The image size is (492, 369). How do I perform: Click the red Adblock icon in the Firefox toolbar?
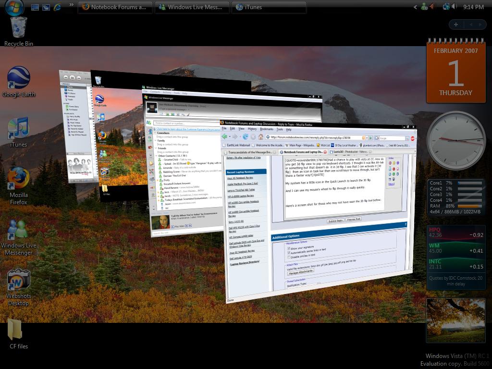[x=412, y=138]
